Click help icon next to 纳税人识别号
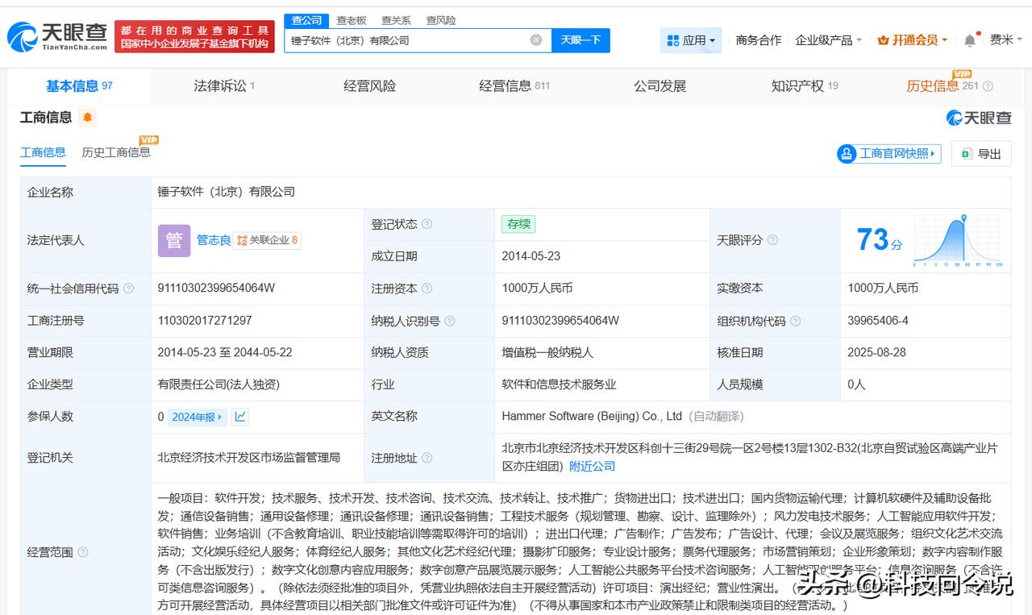The width and height of the screenshot is (1032, 615). point(450,321)
